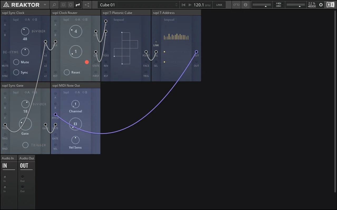The width and height of the screenshot is (337, 210).
Task: Click the Clock Router knob showing 4
Action: [x=76, y=31]
